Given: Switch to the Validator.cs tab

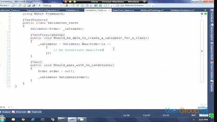Looking at the screenshot, I should (x=72, y=10).
